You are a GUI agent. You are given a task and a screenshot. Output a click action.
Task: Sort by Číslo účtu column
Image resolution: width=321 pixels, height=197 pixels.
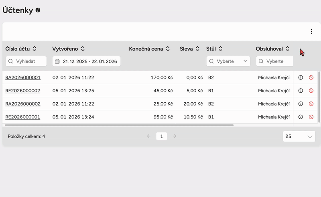tap(35, 49)
